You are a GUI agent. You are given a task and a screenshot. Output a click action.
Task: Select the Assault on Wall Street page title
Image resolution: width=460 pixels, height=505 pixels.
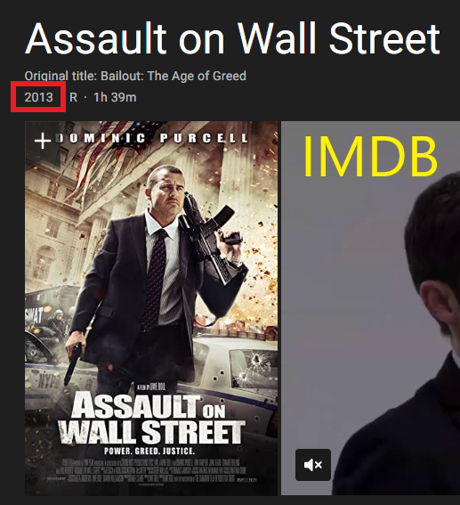232,38
